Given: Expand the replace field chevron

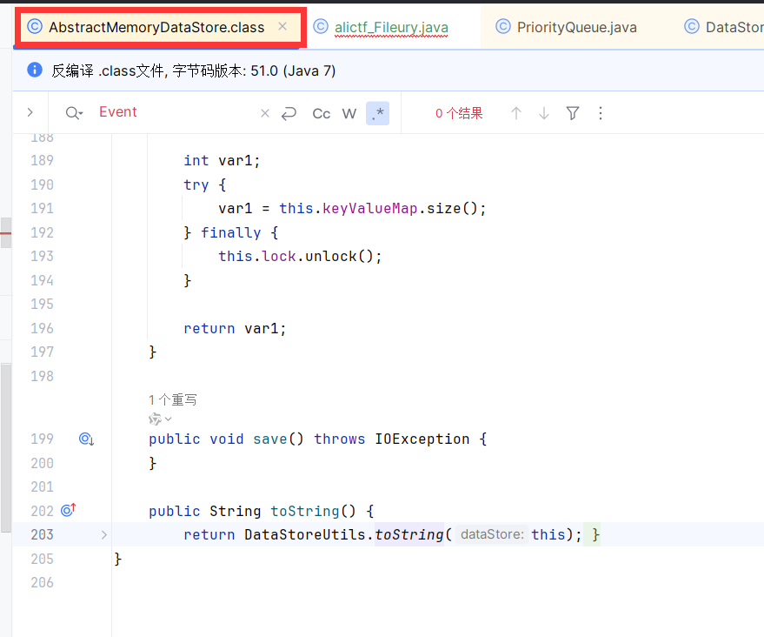Looking at the screenshot, I should (x=30, y=113).
